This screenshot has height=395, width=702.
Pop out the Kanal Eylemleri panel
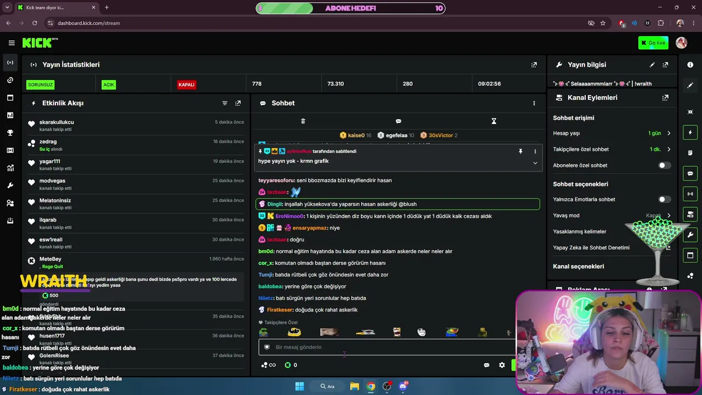(665, 98)
